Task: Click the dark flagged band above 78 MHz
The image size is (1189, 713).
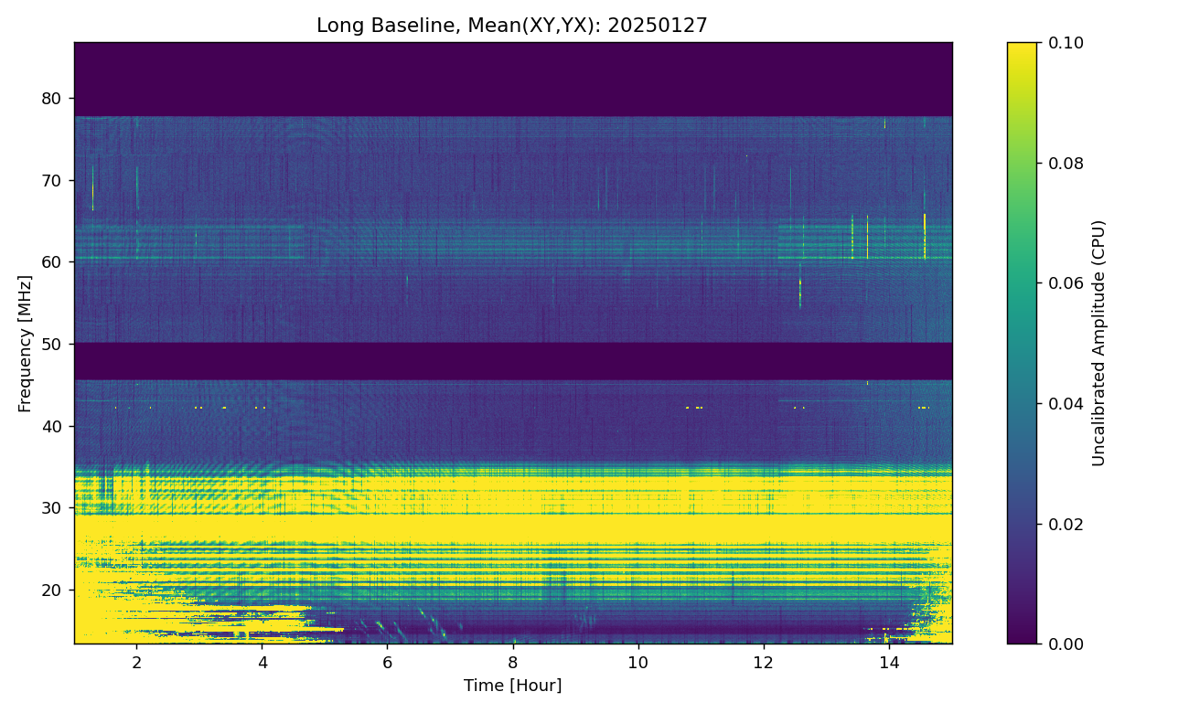Action: (x=512, y=80)
